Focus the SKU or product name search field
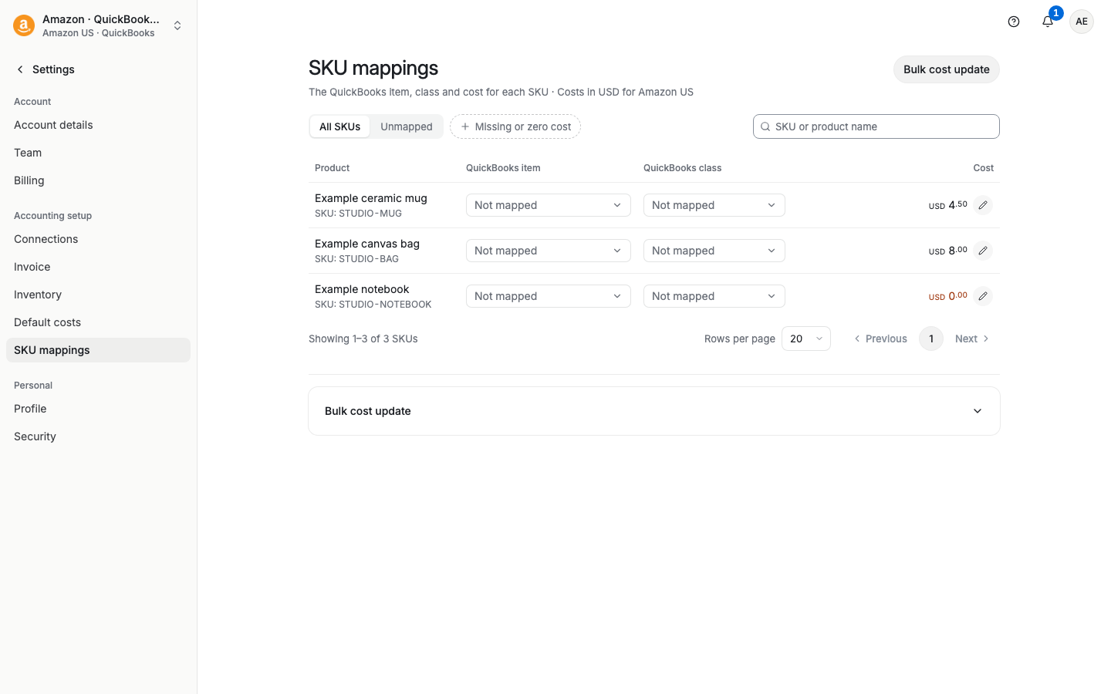1111x694 pixels. click(876, 126)
